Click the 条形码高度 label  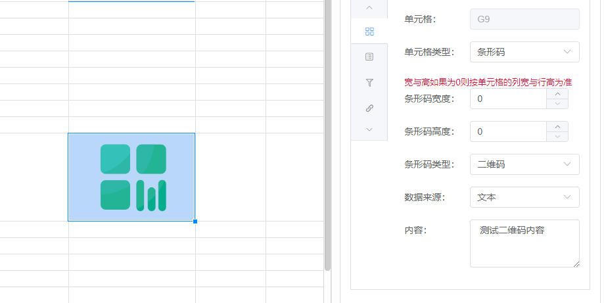pos(429,132)
